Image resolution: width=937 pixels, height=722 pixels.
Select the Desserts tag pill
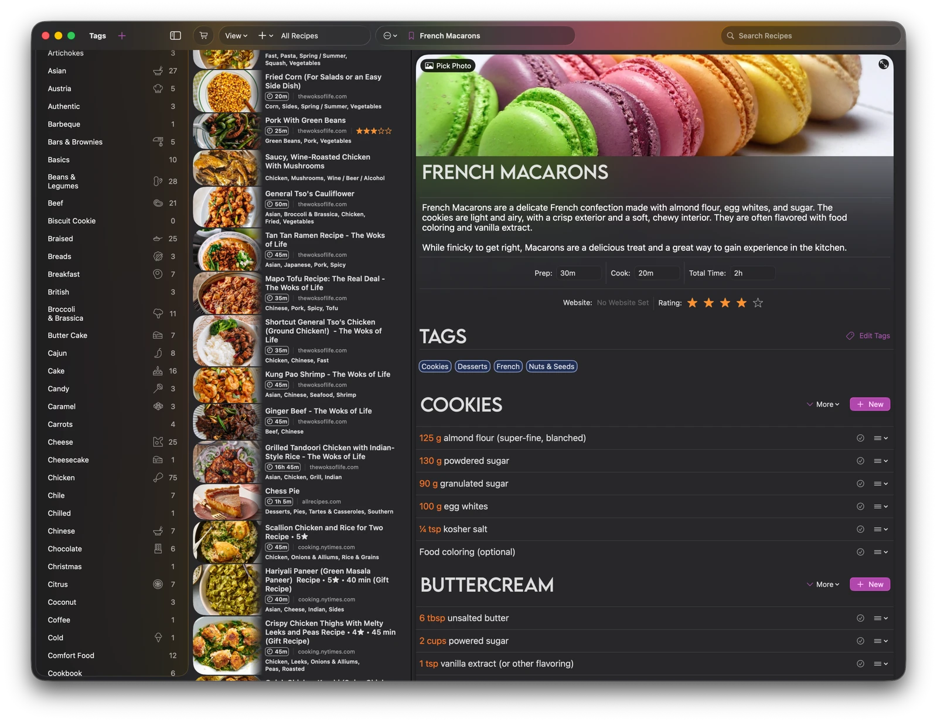coord(472,367)
